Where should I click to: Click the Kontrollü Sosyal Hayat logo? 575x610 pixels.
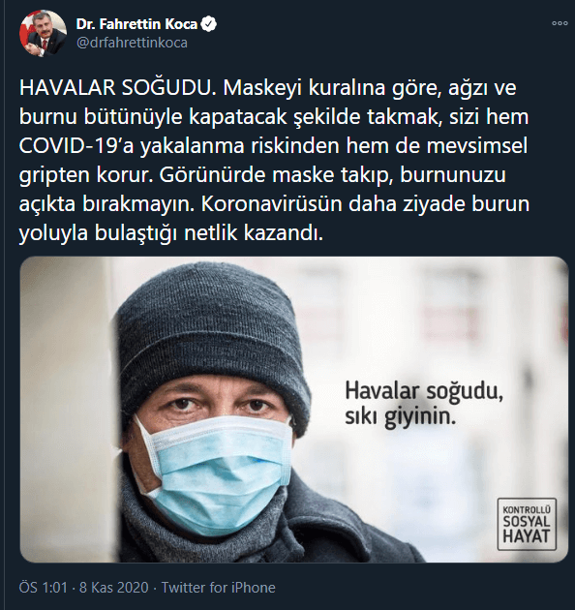tap(527, 524)
